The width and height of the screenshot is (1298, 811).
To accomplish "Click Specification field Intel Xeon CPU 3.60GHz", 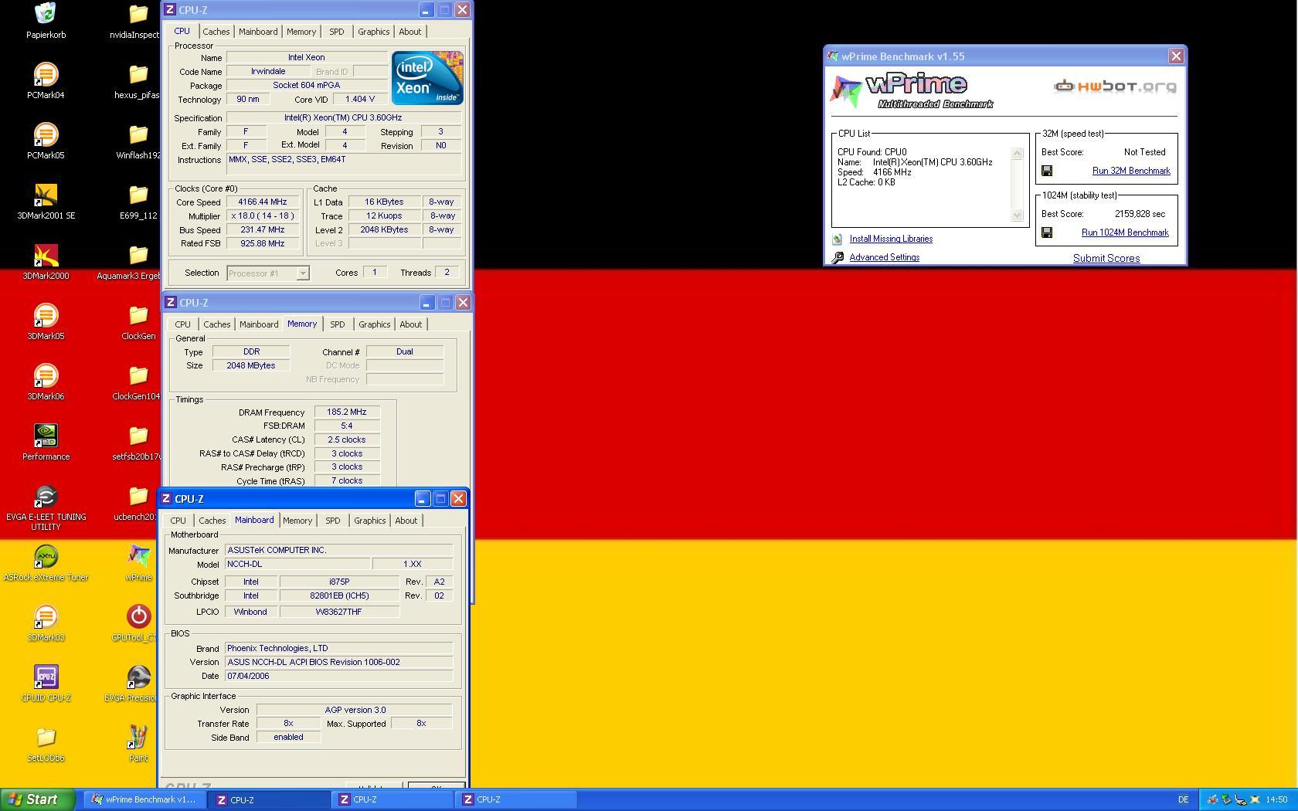I will click(x=343, y=117).
